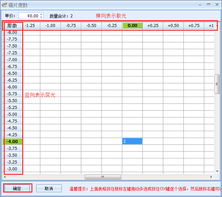Click the 屈\散 corner header cell
Screen dimensions: 222x197
click(x=12, y=26)
